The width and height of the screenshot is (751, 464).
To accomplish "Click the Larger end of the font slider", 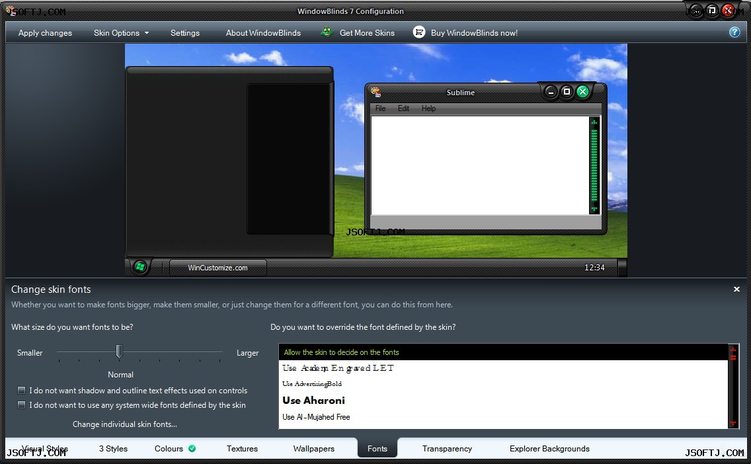I will pos(247,353).
